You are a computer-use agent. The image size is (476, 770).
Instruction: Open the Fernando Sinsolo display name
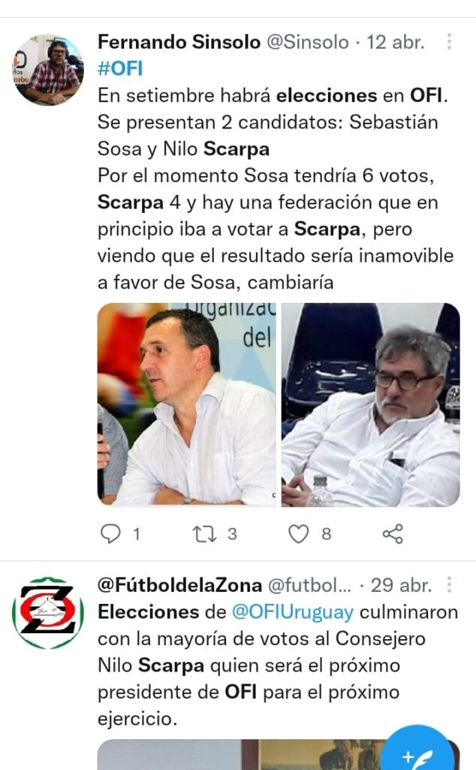click(x=179, y=42)
